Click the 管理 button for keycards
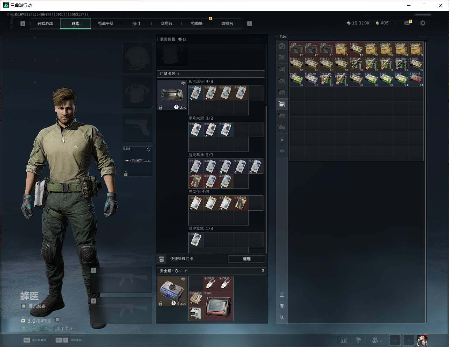Viewport: 449px width, 347px height. click(247, 259)
